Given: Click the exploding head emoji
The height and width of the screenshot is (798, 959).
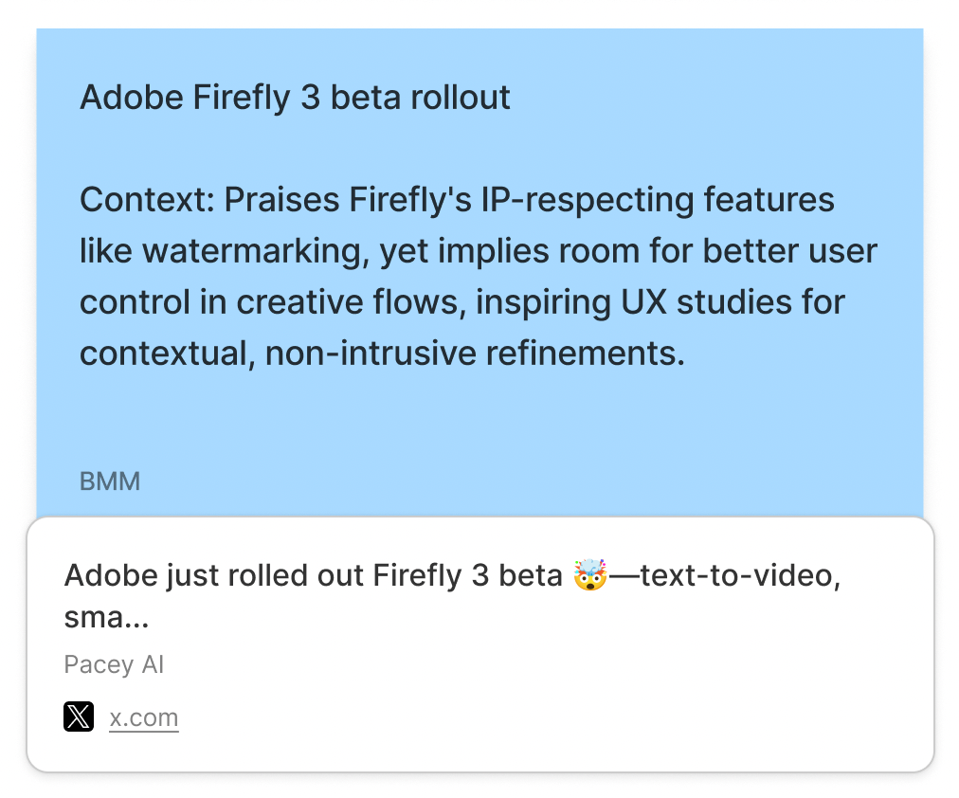Looking at the screenshot, I should (x=590, y=575).
